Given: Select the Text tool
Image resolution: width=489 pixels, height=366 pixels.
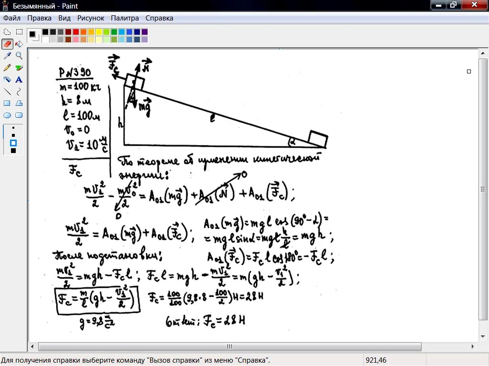Looking at the screenshot, I should pyautogui.click(x=19, y=80).
